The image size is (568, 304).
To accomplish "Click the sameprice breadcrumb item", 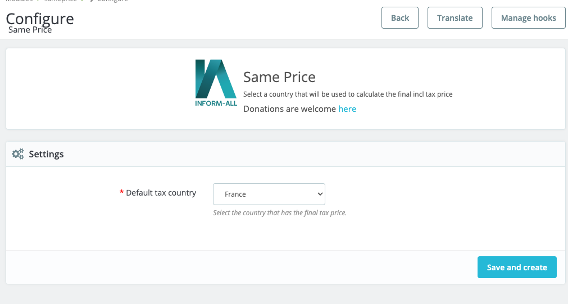I will coord(61,1).
